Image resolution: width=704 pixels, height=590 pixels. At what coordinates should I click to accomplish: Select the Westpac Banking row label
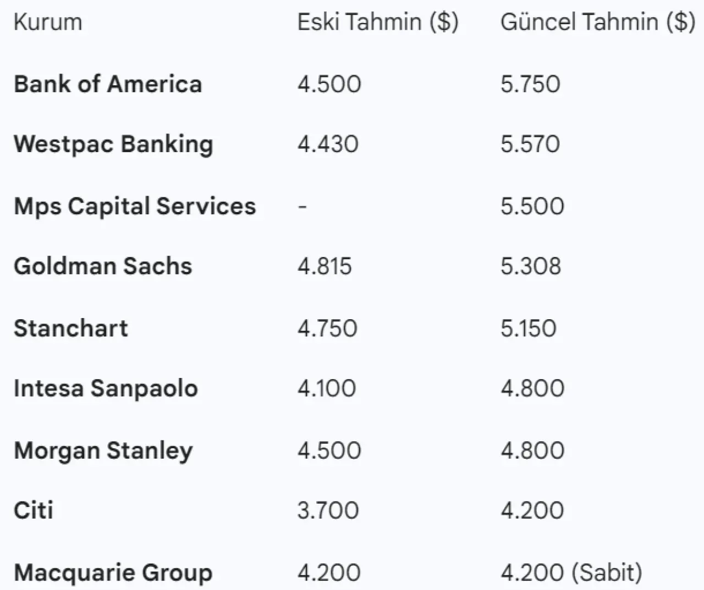pos(113,144)
